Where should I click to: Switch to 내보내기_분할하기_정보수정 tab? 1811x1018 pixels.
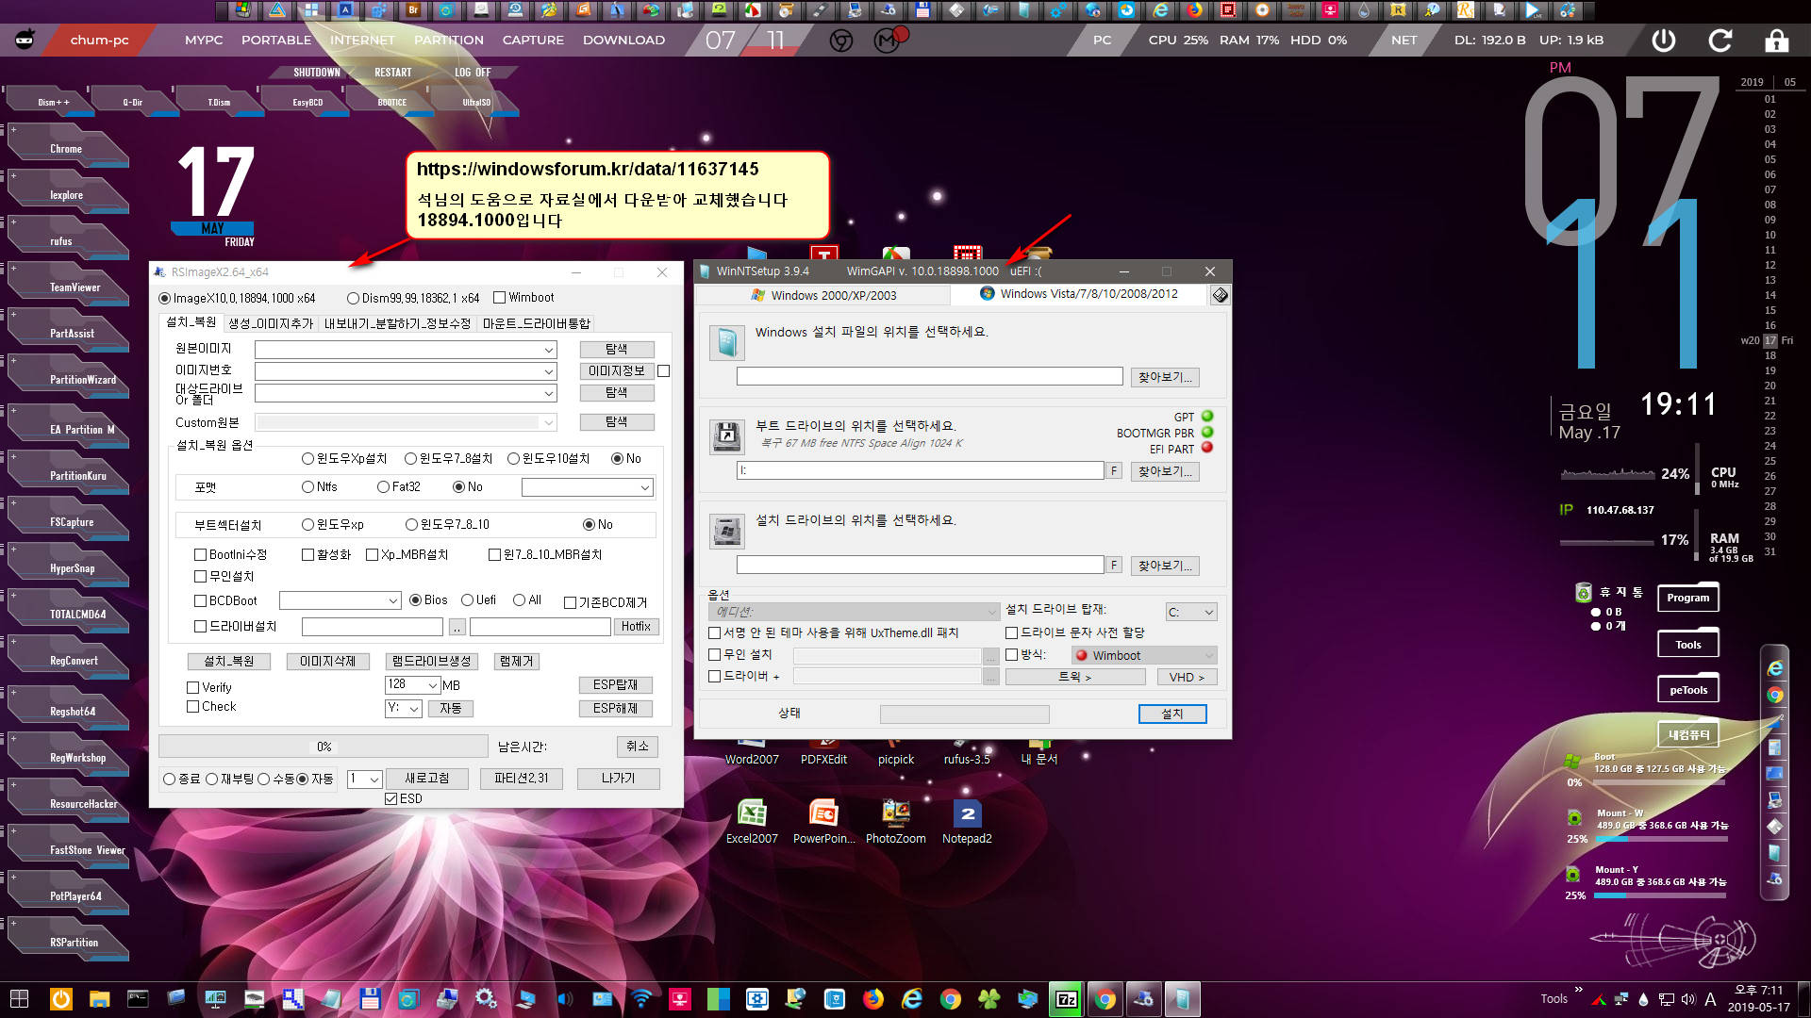pos(397,323)
